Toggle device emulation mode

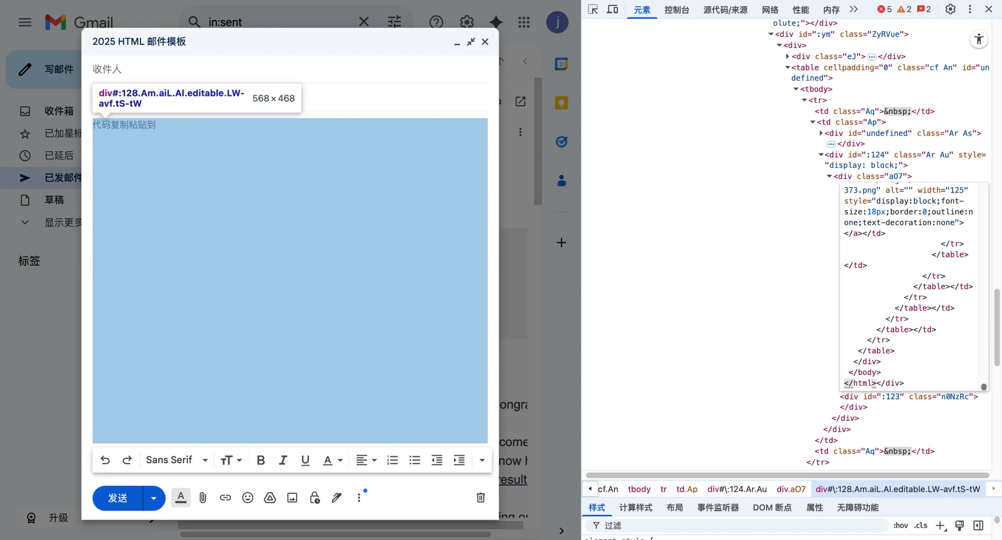coord(613,9)
